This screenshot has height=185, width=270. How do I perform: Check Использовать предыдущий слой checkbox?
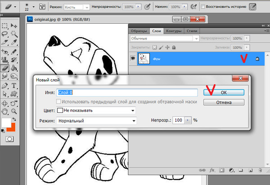58,102
